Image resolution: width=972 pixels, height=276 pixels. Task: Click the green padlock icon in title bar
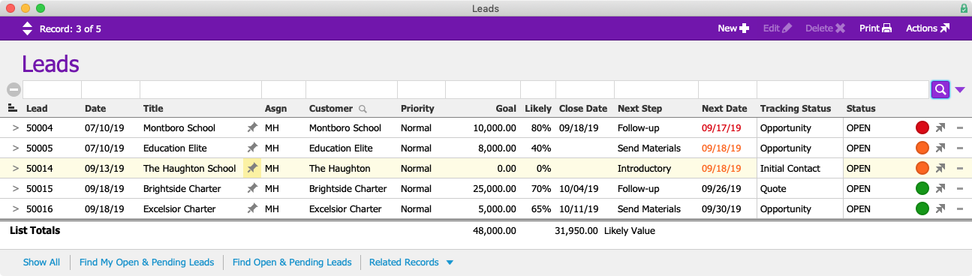click(x=964, y=8)
